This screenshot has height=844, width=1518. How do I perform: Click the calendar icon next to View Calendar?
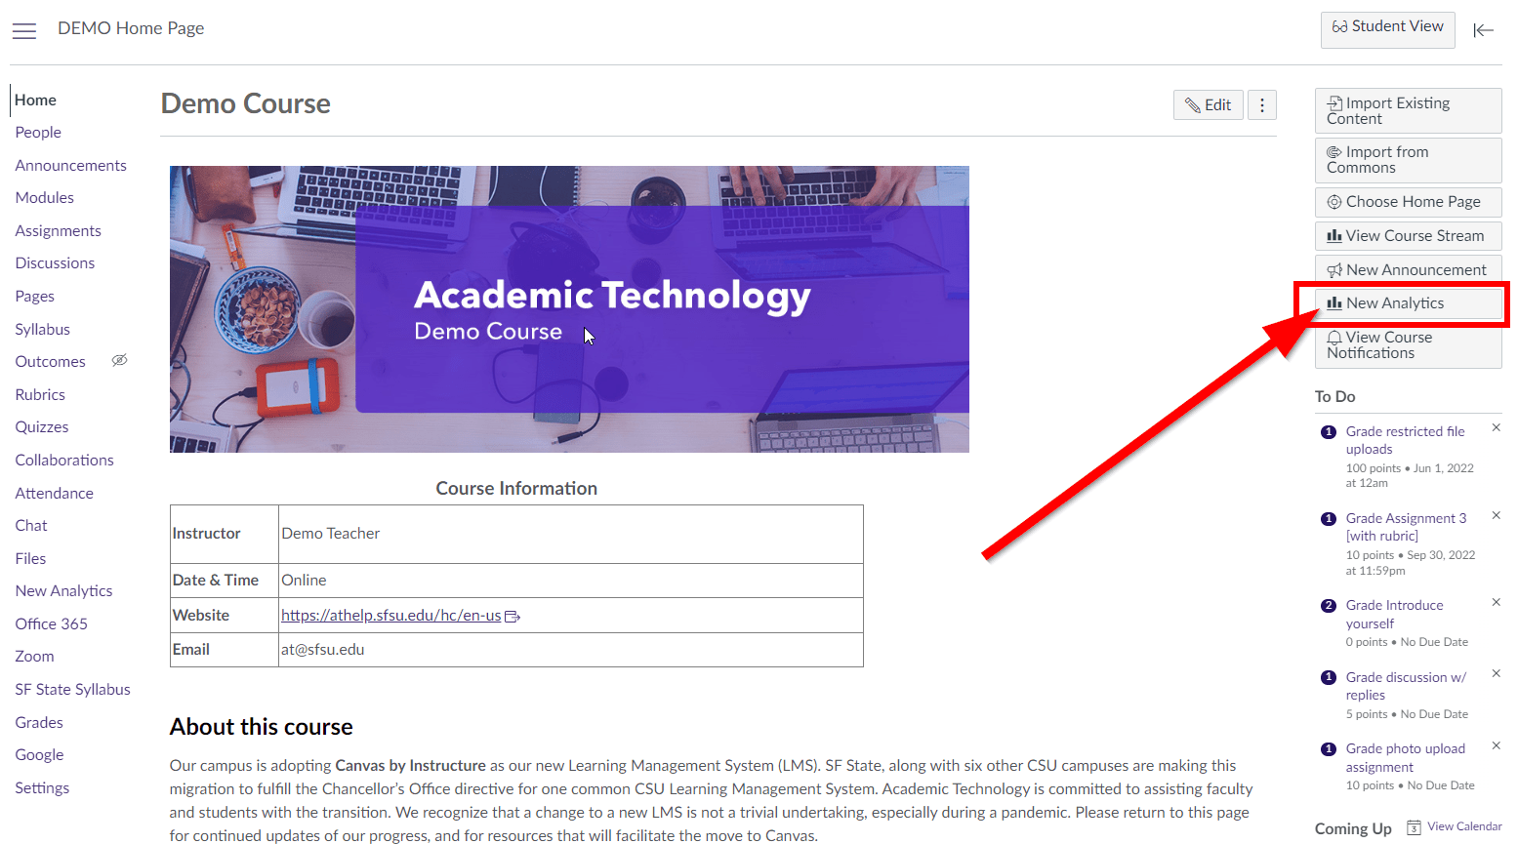tap(1415, 826)
